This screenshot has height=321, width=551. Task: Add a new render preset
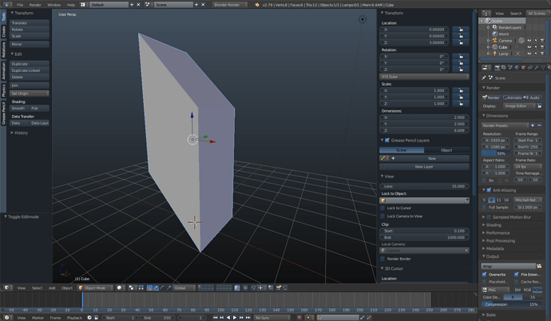pos(533,125)
